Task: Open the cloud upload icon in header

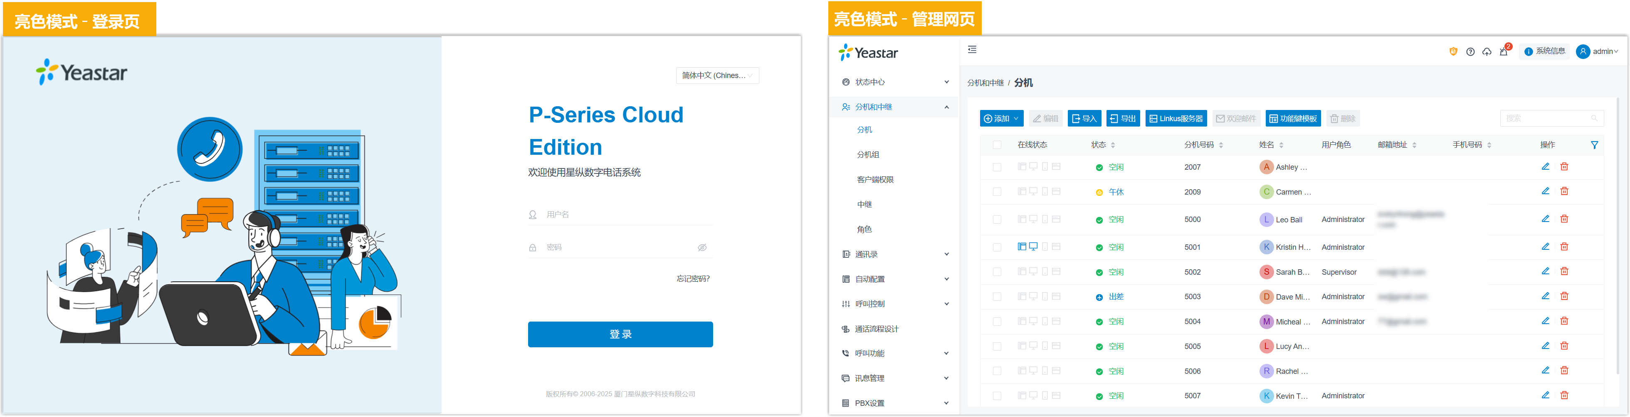Action: click(1487, 52)
